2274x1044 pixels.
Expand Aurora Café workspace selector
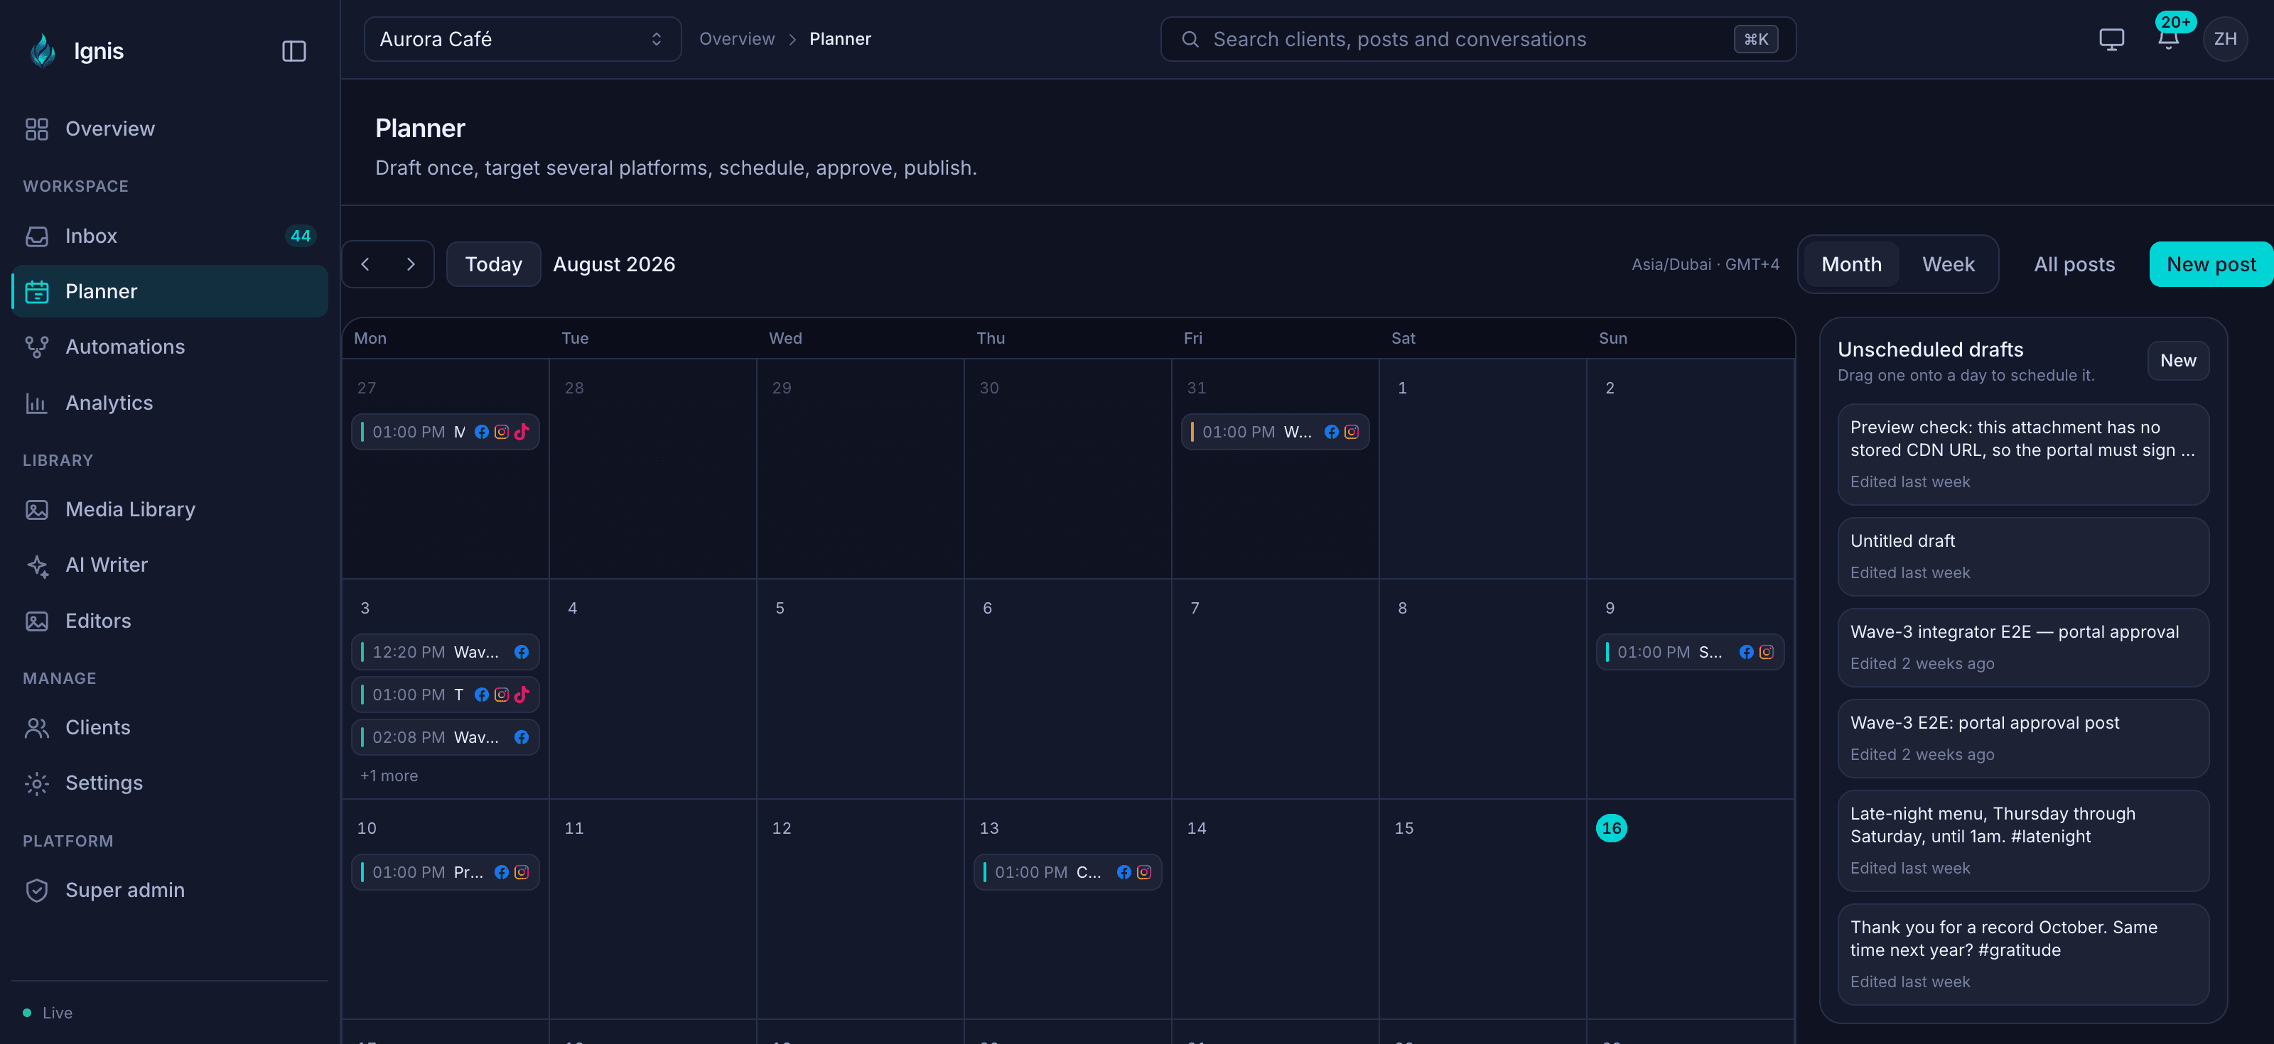pos(522,39)
